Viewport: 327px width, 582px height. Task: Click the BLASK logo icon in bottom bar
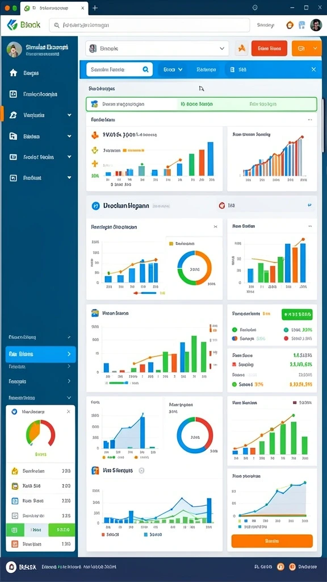point(11,567)
